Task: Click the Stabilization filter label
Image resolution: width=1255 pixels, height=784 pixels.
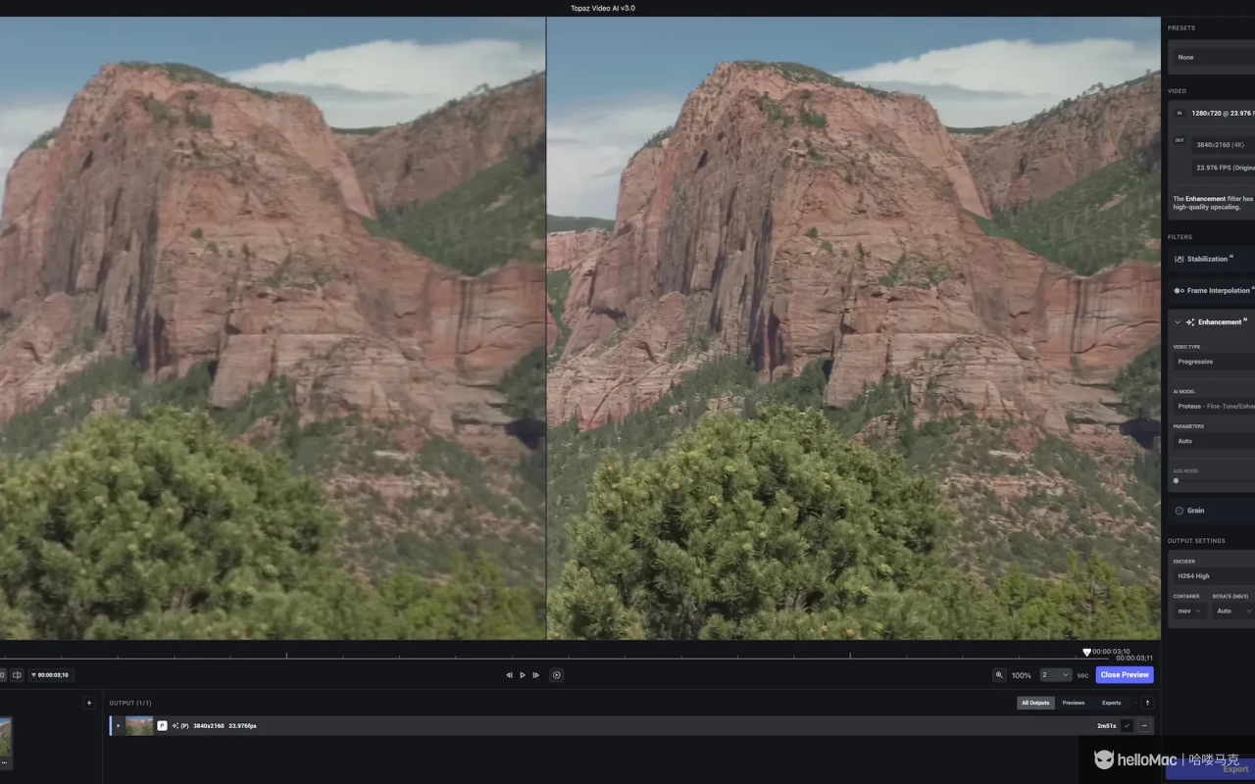Action: pos(1207,259)
